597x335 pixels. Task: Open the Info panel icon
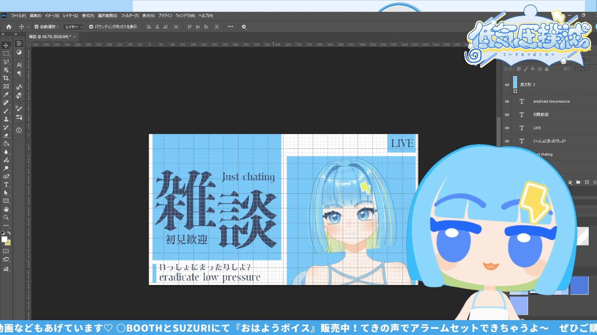(19, 130)
